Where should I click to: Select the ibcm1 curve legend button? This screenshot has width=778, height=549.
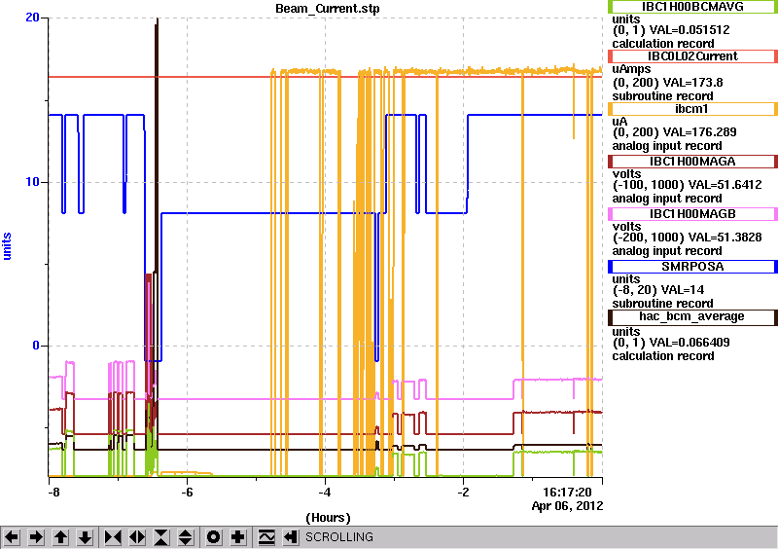pos(692,109)
